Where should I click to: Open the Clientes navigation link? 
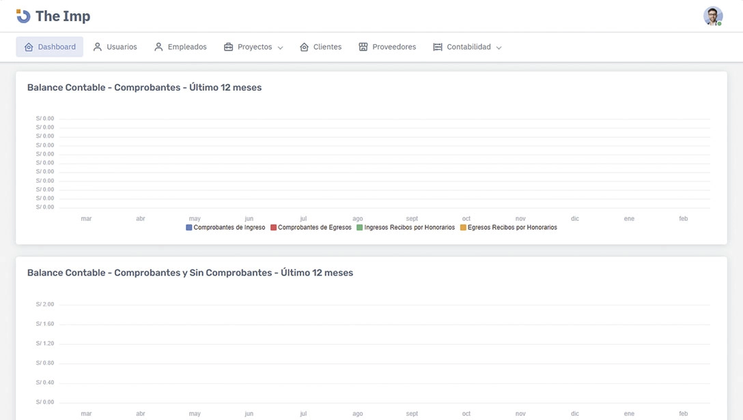(327, 47)
